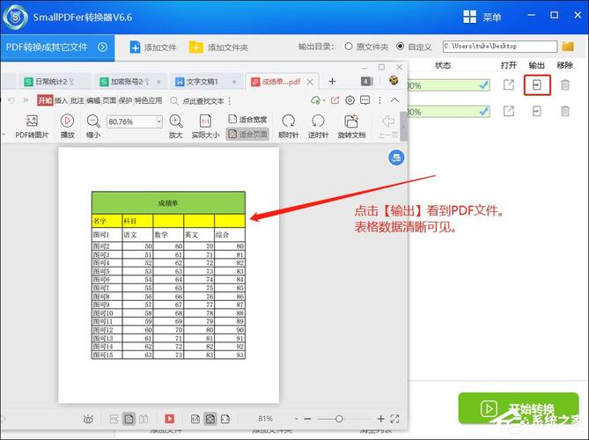The height and width of the screenshot is (440, 589).
Task: Click the eye protection mode icon
Action: click(x=88, y=419)
